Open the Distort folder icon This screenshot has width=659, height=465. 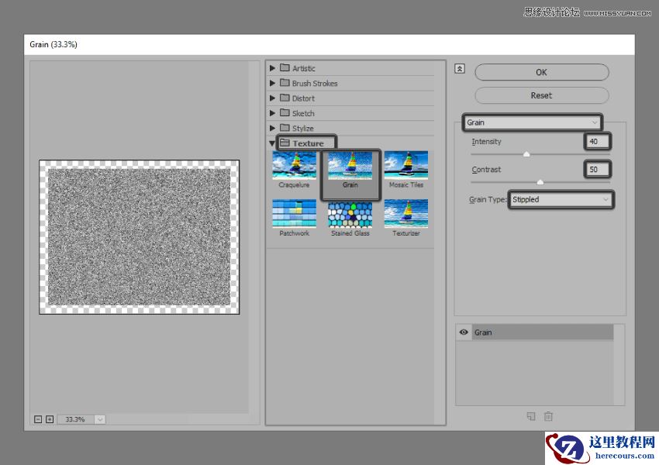285,98
